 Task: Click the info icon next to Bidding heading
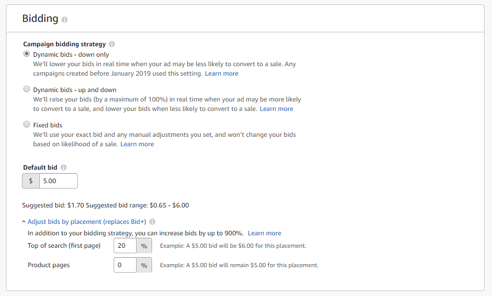(x=65, y=19)
